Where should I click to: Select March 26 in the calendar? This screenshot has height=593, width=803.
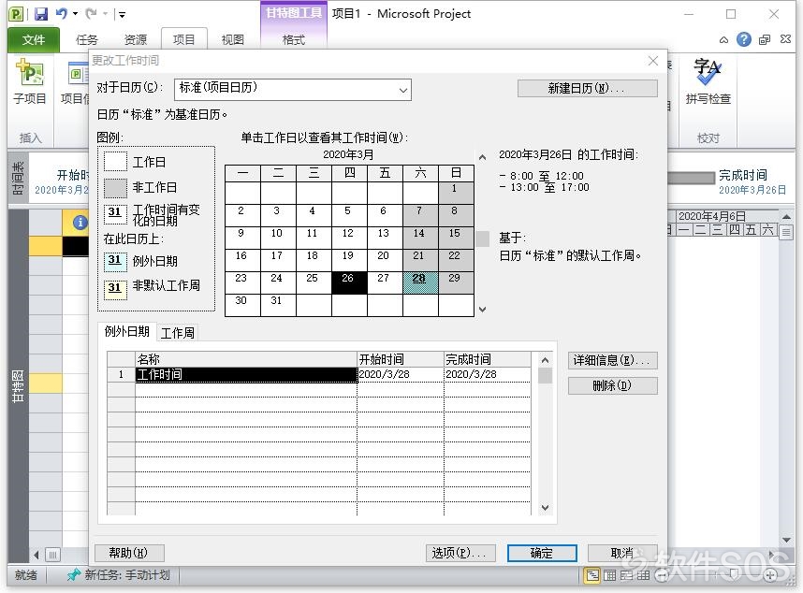[x=349, y=283]
